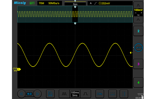This screenshot has width=156, height=99.
Task: Increase vertical scale above 100mV
Action: pyautogui.click(x=138, y=5)
